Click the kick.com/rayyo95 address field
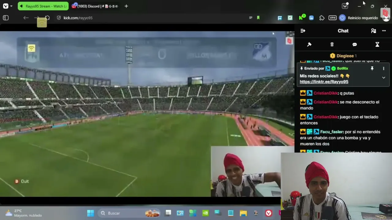392x220 pixels. pyautogui.click(x=78, y=18)
